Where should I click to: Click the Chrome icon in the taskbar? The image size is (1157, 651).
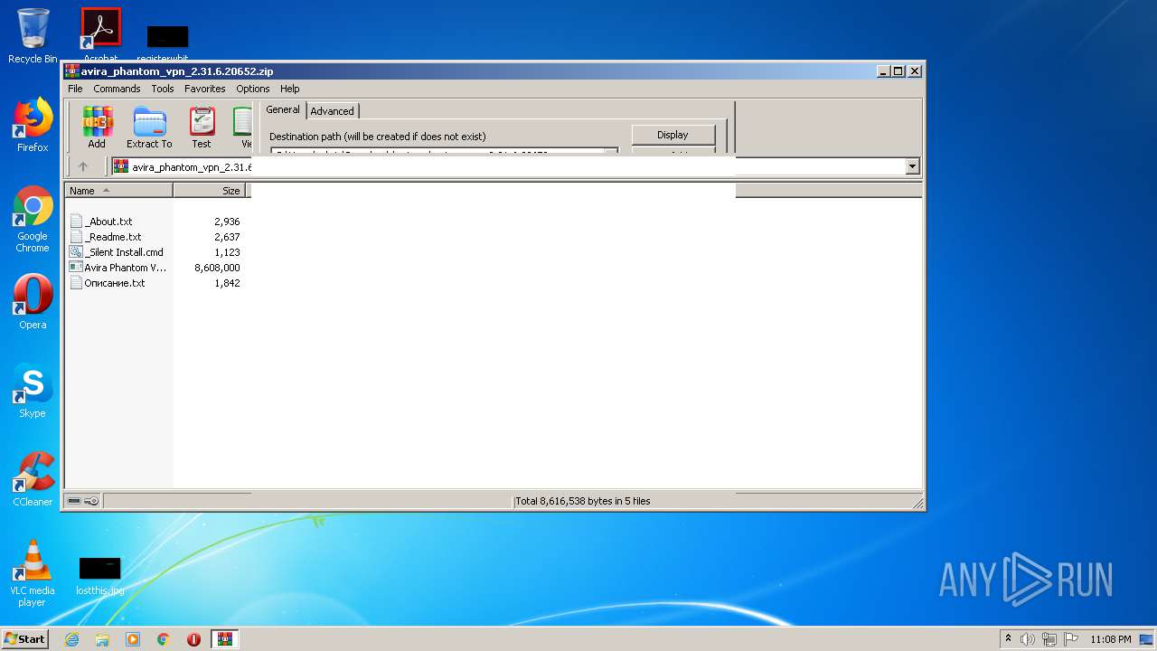click(164, 639)
